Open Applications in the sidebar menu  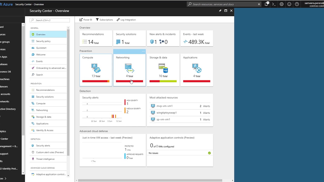click(x=48, y=124)
